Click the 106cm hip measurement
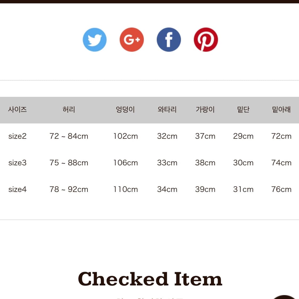Image resolution: width=299 pixels, height=299 pixels. click(125, 163)
